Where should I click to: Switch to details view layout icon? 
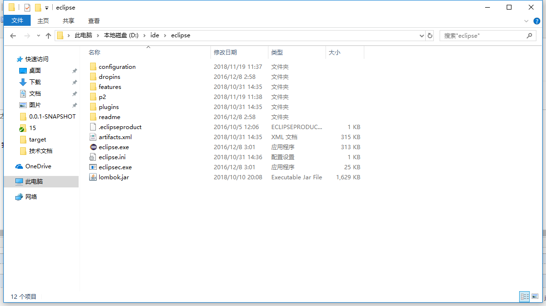[524, 296]
